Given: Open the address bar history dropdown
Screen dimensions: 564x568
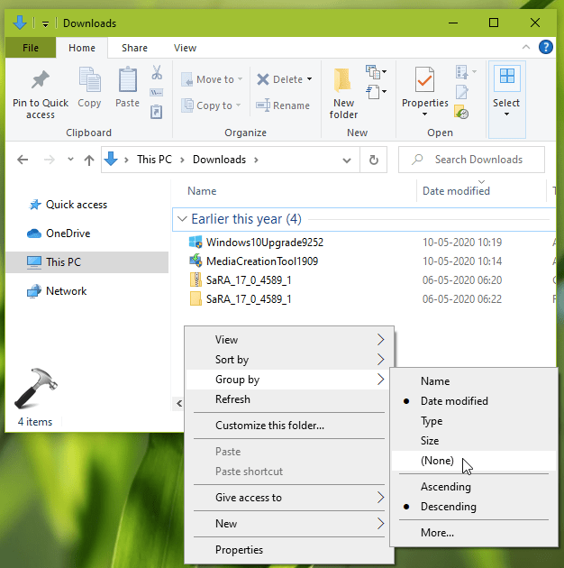Looking at the screenshot, I should point(347,160).
